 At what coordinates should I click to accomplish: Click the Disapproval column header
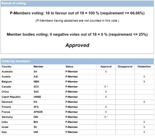[x=125, y=66]
